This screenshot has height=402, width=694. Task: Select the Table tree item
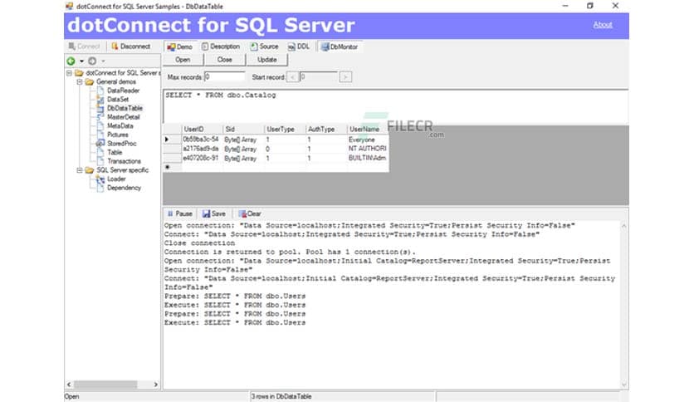click(115, 152)
